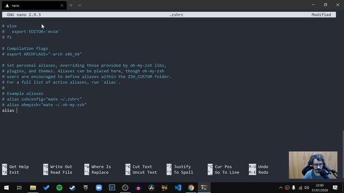Image resolution: width=344 pixels, height=193 pixels.
Task: Close the nano terminal tab
Action: [62, 5]
